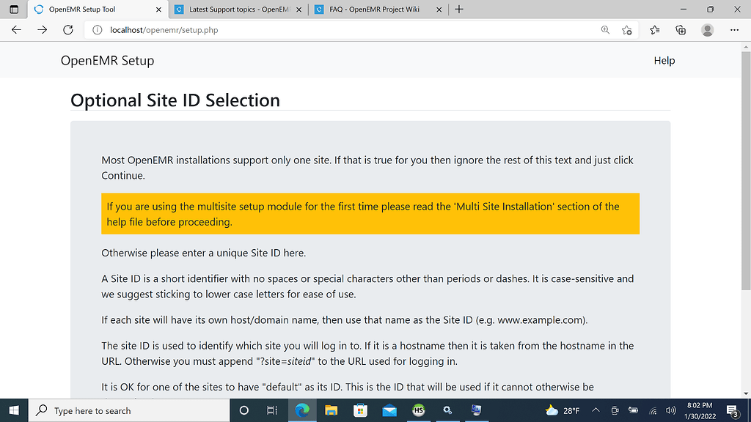The image size is (751, 422).
Task: Go back to the previous page
Action: (16, 30)
